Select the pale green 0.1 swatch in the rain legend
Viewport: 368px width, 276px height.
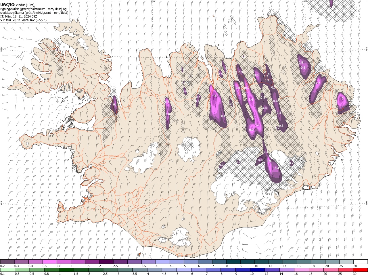click(x=7, y=270)
